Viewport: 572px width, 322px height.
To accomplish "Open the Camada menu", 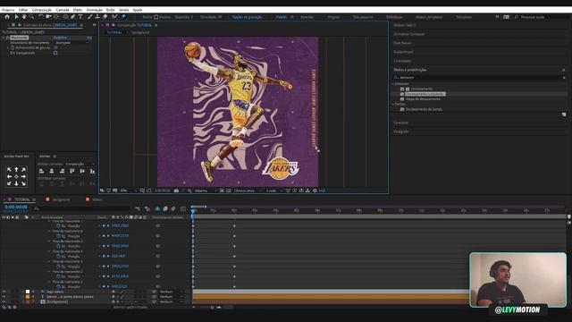I will point(63,10).
